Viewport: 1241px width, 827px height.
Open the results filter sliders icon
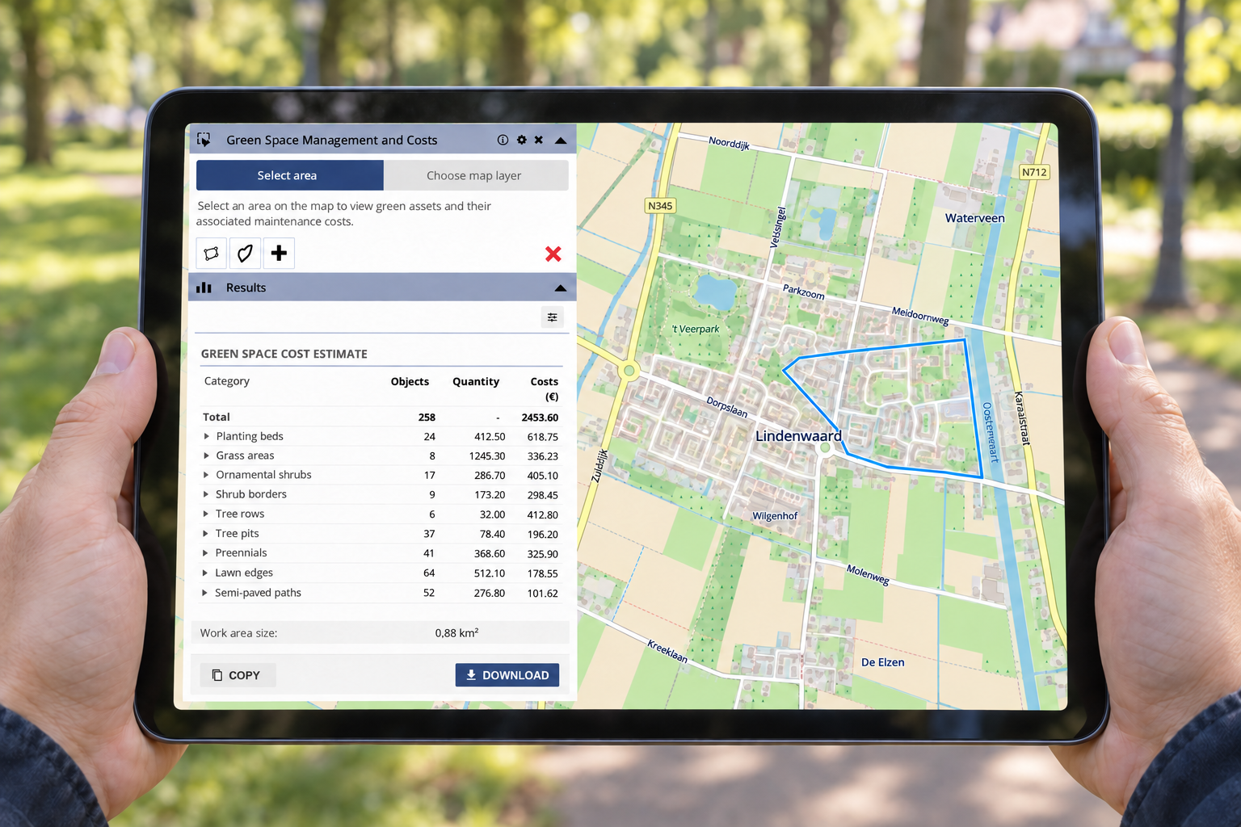click(x=553, y=317)
